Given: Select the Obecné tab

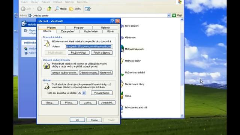Looking at the screenshot, I should point(47,31).
